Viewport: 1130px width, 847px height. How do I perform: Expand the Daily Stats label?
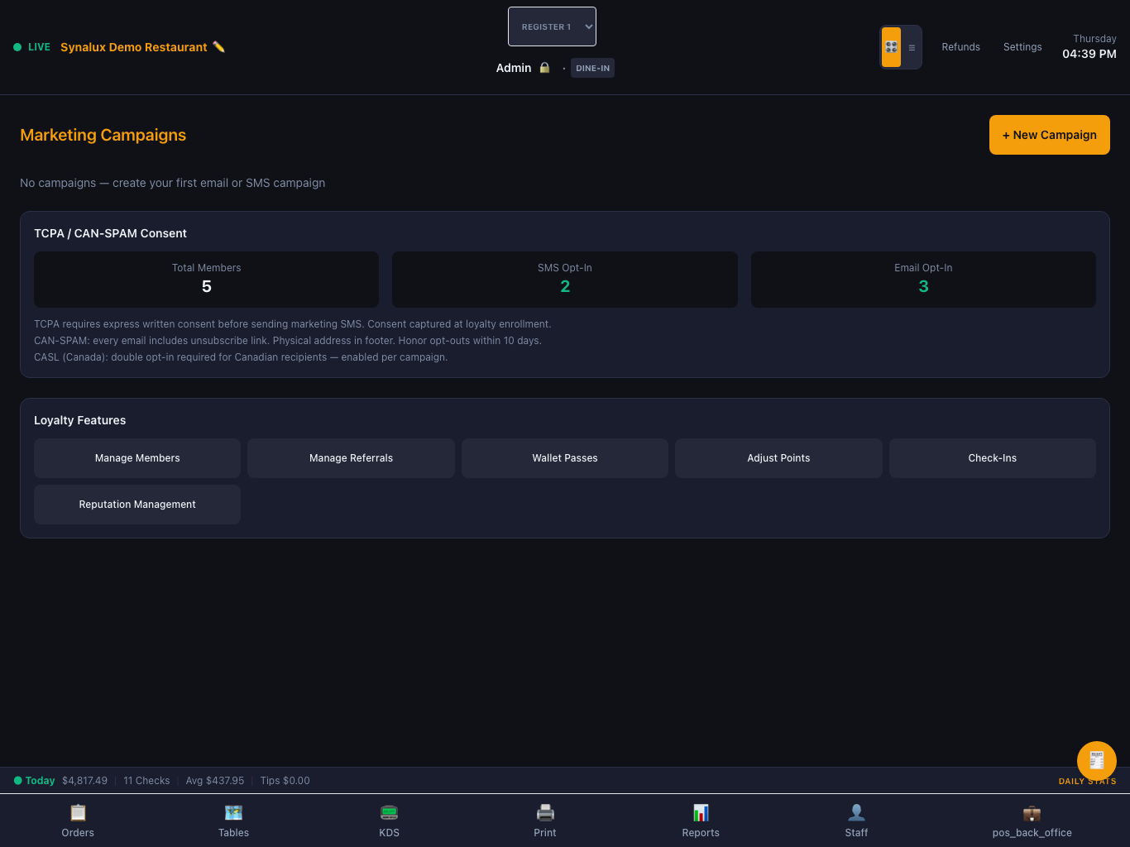coord(1087,781)
